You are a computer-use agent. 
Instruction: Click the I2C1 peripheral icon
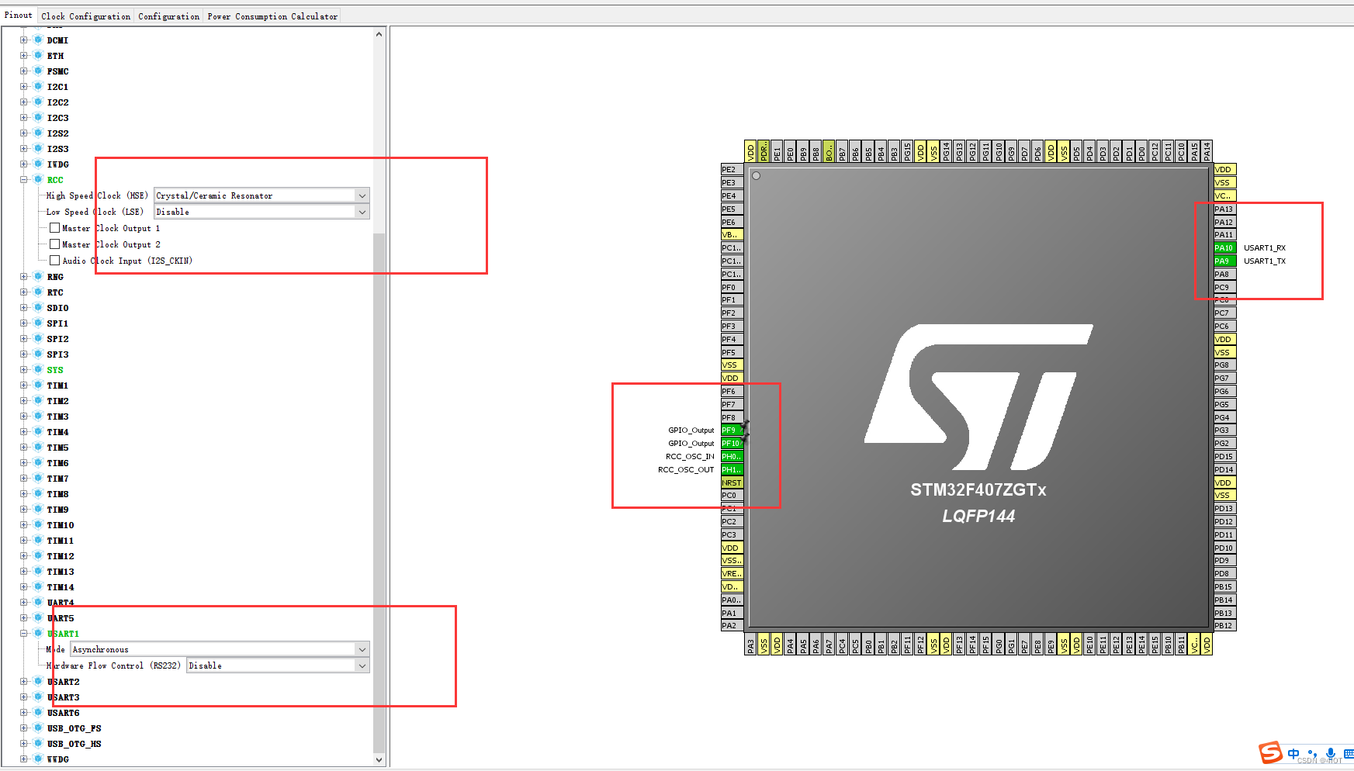[39, 86]
